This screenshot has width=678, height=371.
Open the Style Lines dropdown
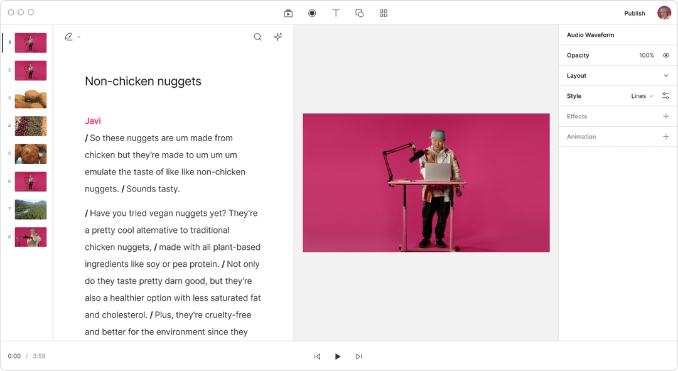640,95
